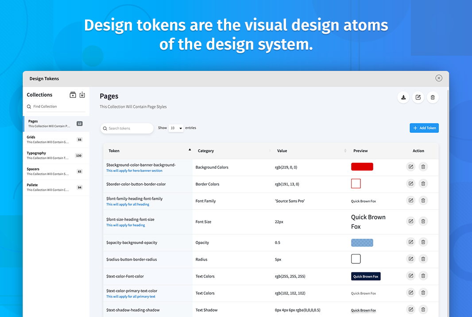Click inside the Search tokens field
The width and height of the screenshot is (472, 317).
coord(127,128)
